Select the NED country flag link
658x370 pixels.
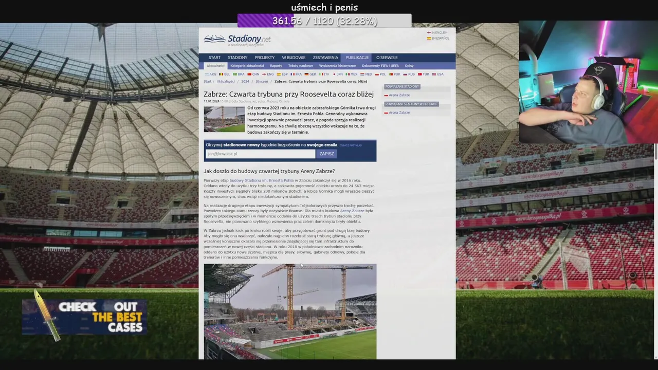pyautogui.click(x=366, y=74)
